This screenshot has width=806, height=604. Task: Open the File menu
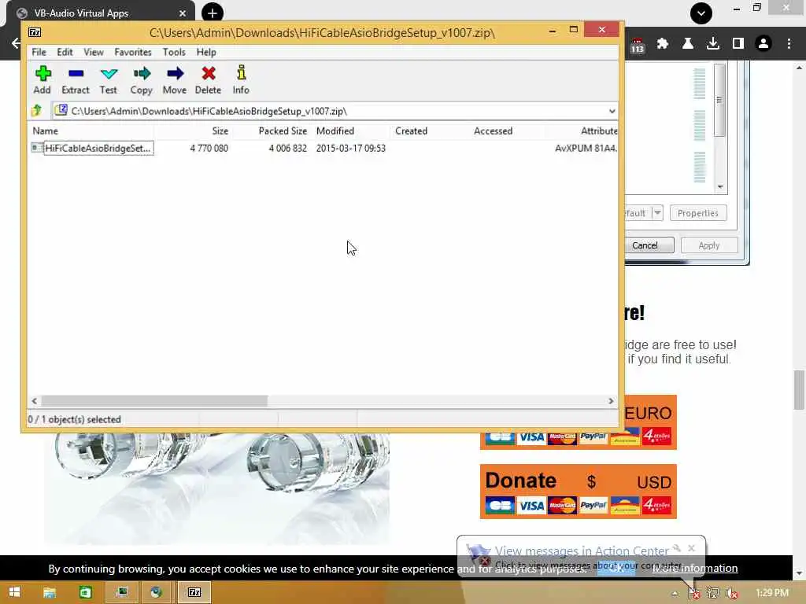click(x=39, y=52)
